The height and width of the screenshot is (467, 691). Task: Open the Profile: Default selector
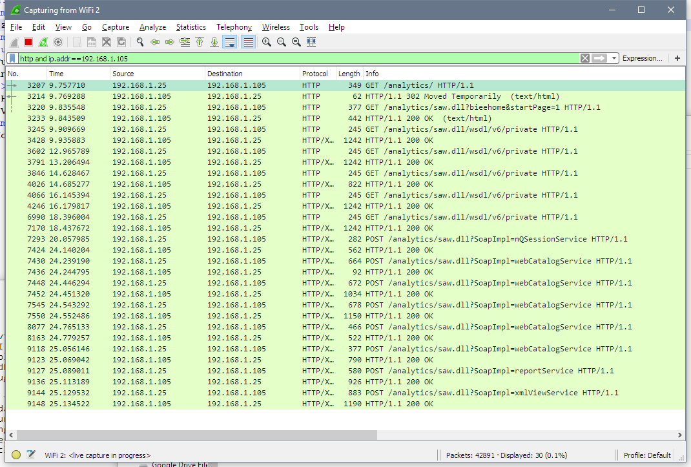646,455
